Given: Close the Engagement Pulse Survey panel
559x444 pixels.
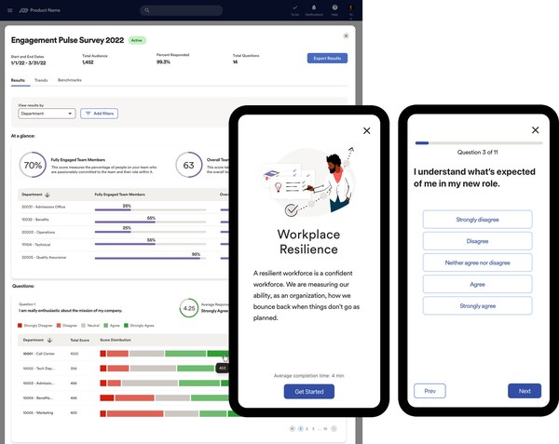Looking at the screenshot, I should point(346,35).
